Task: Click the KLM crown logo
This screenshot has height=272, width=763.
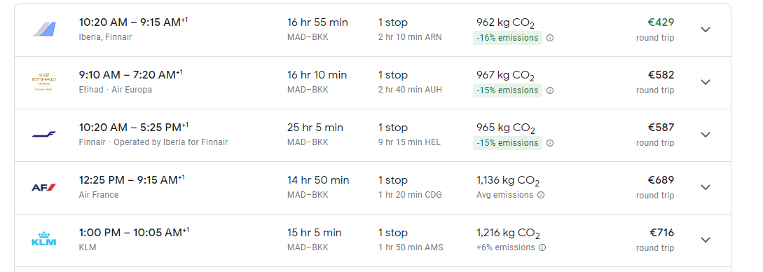Action: tap(44, 239)
